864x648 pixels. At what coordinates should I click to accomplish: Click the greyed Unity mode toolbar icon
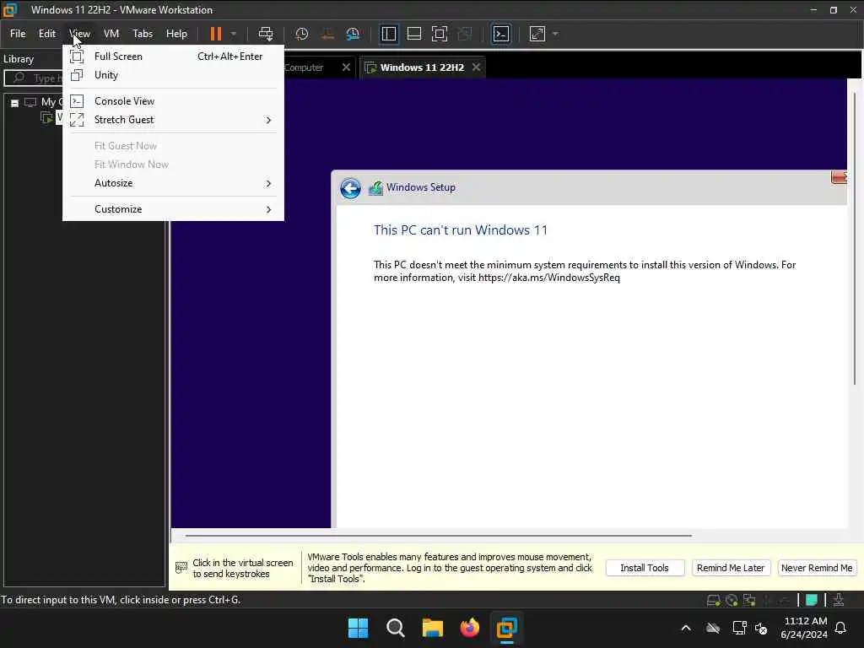point(465,34)
